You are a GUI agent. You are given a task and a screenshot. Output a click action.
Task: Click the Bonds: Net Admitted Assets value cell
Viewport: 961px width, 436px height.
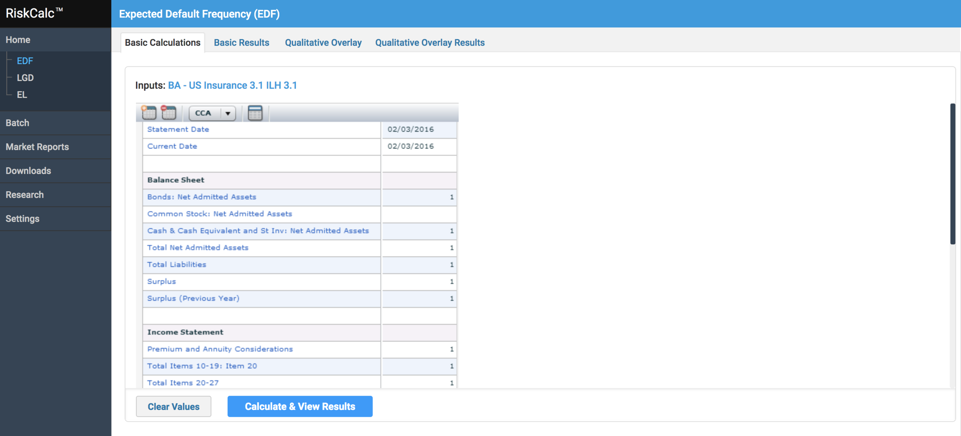(419, 197)
